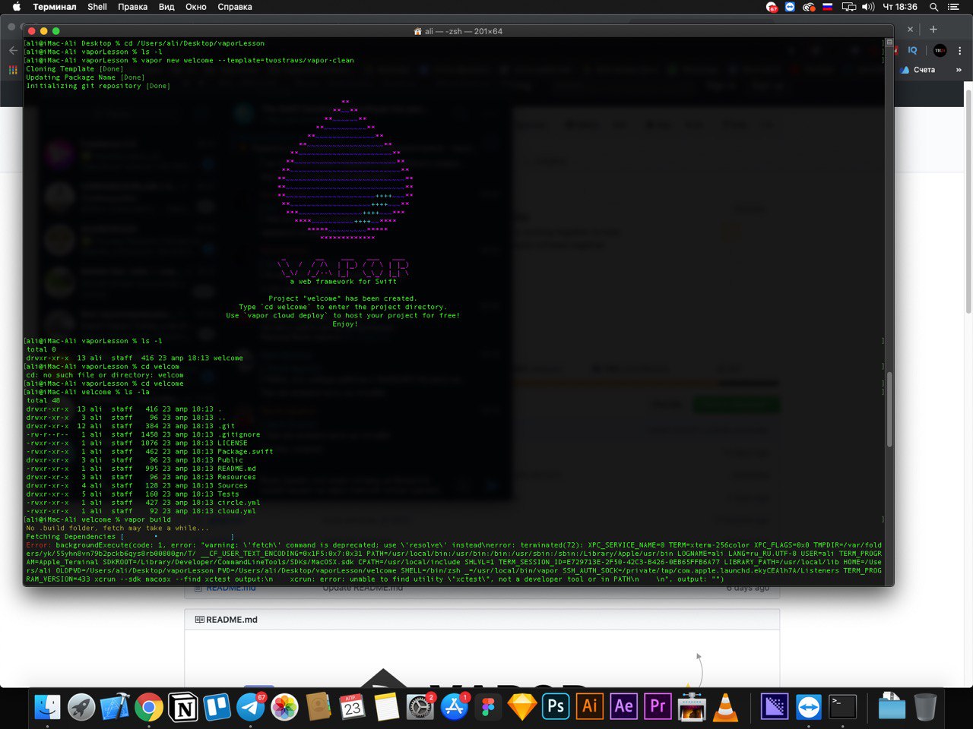Click the Terminal window scrollbar

coord(889,409)
